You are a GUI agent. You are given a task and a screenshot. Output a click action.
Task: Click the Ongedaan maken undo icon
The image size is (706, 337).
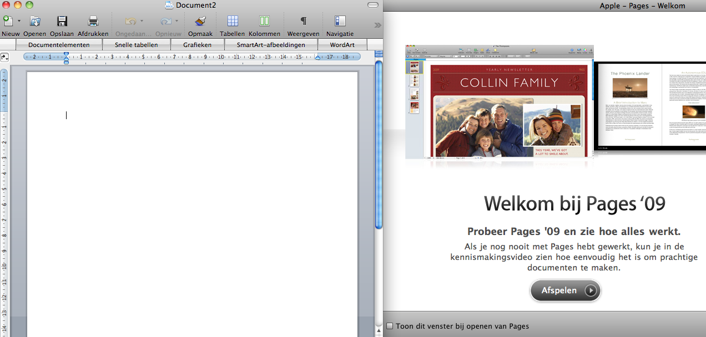(130, 21)
